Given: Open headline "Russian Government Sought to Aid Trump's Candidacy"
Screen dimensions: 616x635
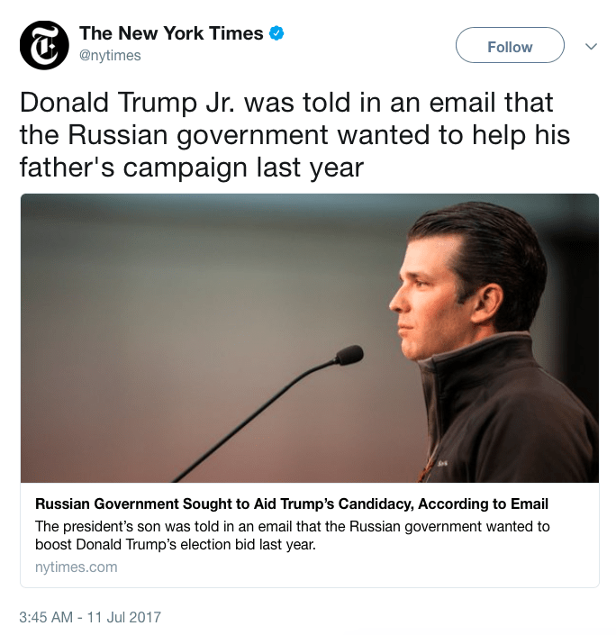Looking at the screenshot, I should tap(291, 504).
